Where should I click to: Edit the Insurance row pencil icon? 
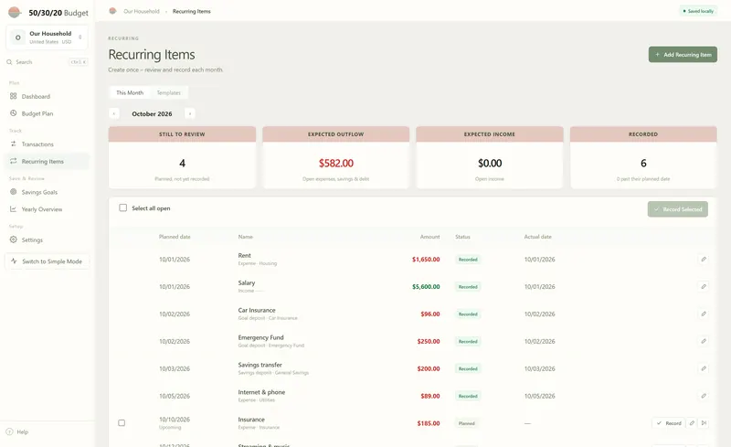692,423
